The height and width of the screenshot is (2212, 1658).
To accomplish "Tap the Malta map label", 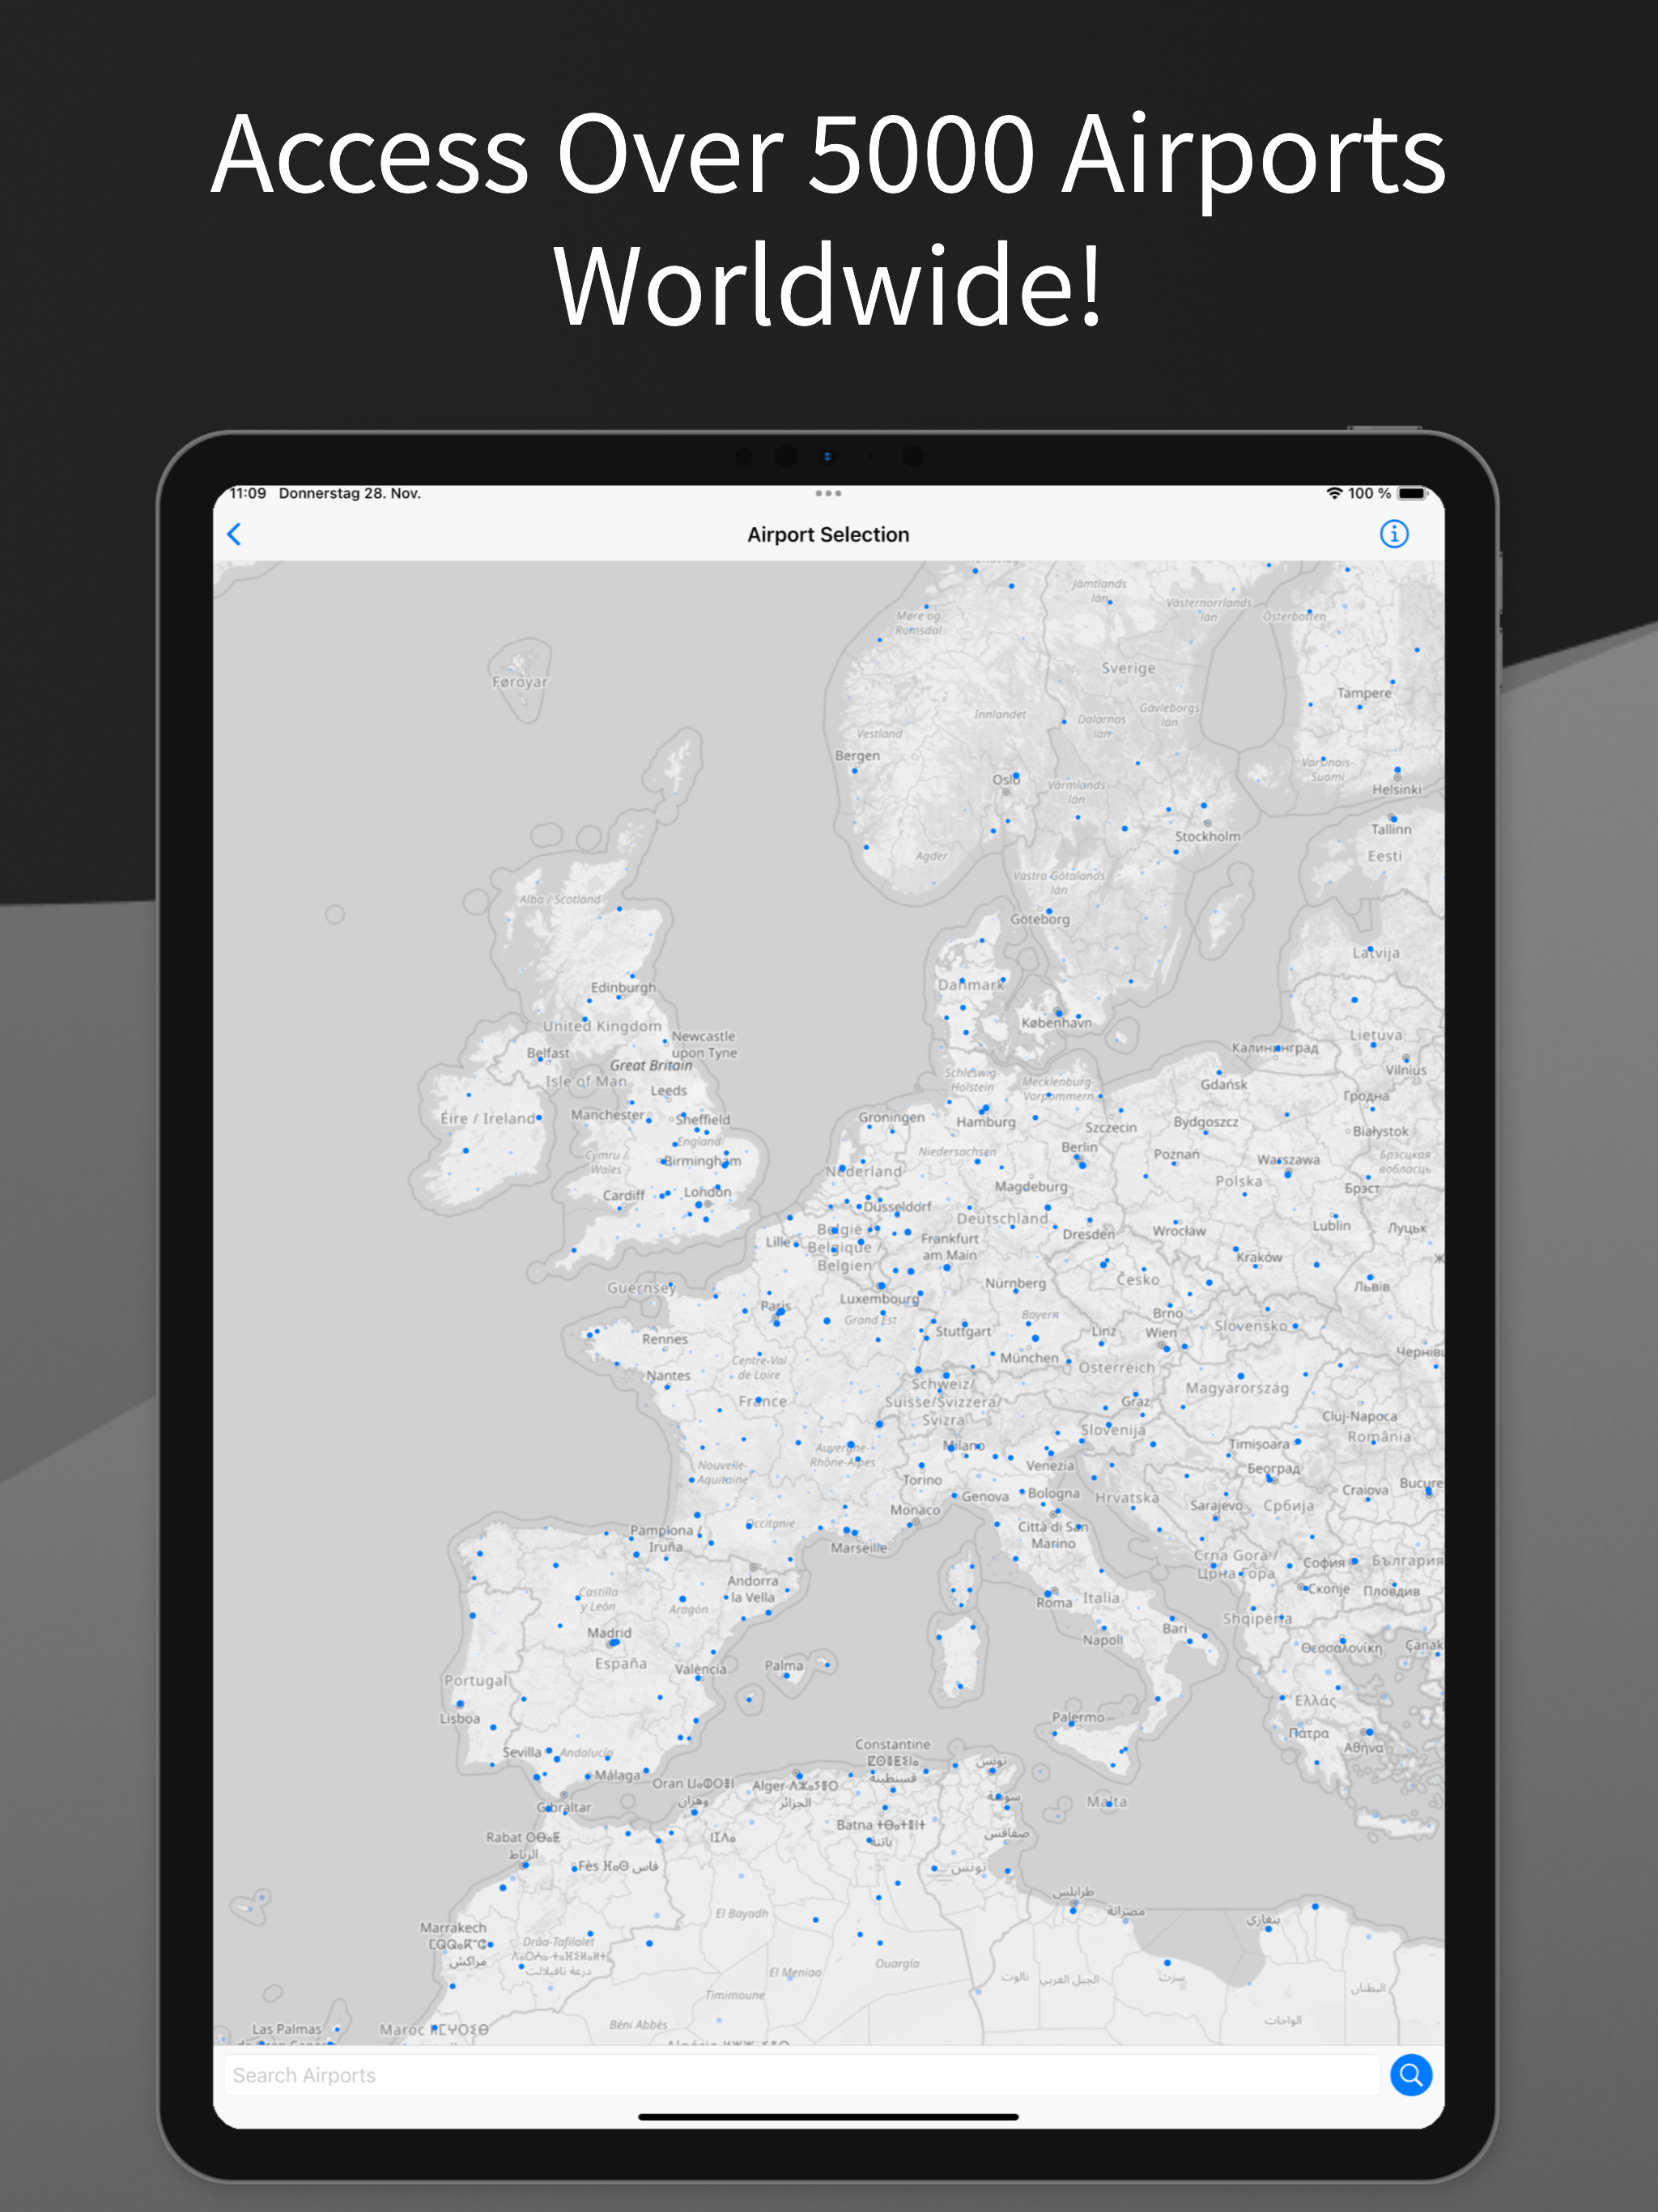I will pos(1107,1802).
